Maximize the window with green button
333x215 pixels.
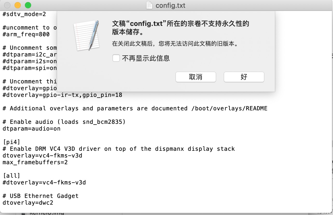pos(28,5)
